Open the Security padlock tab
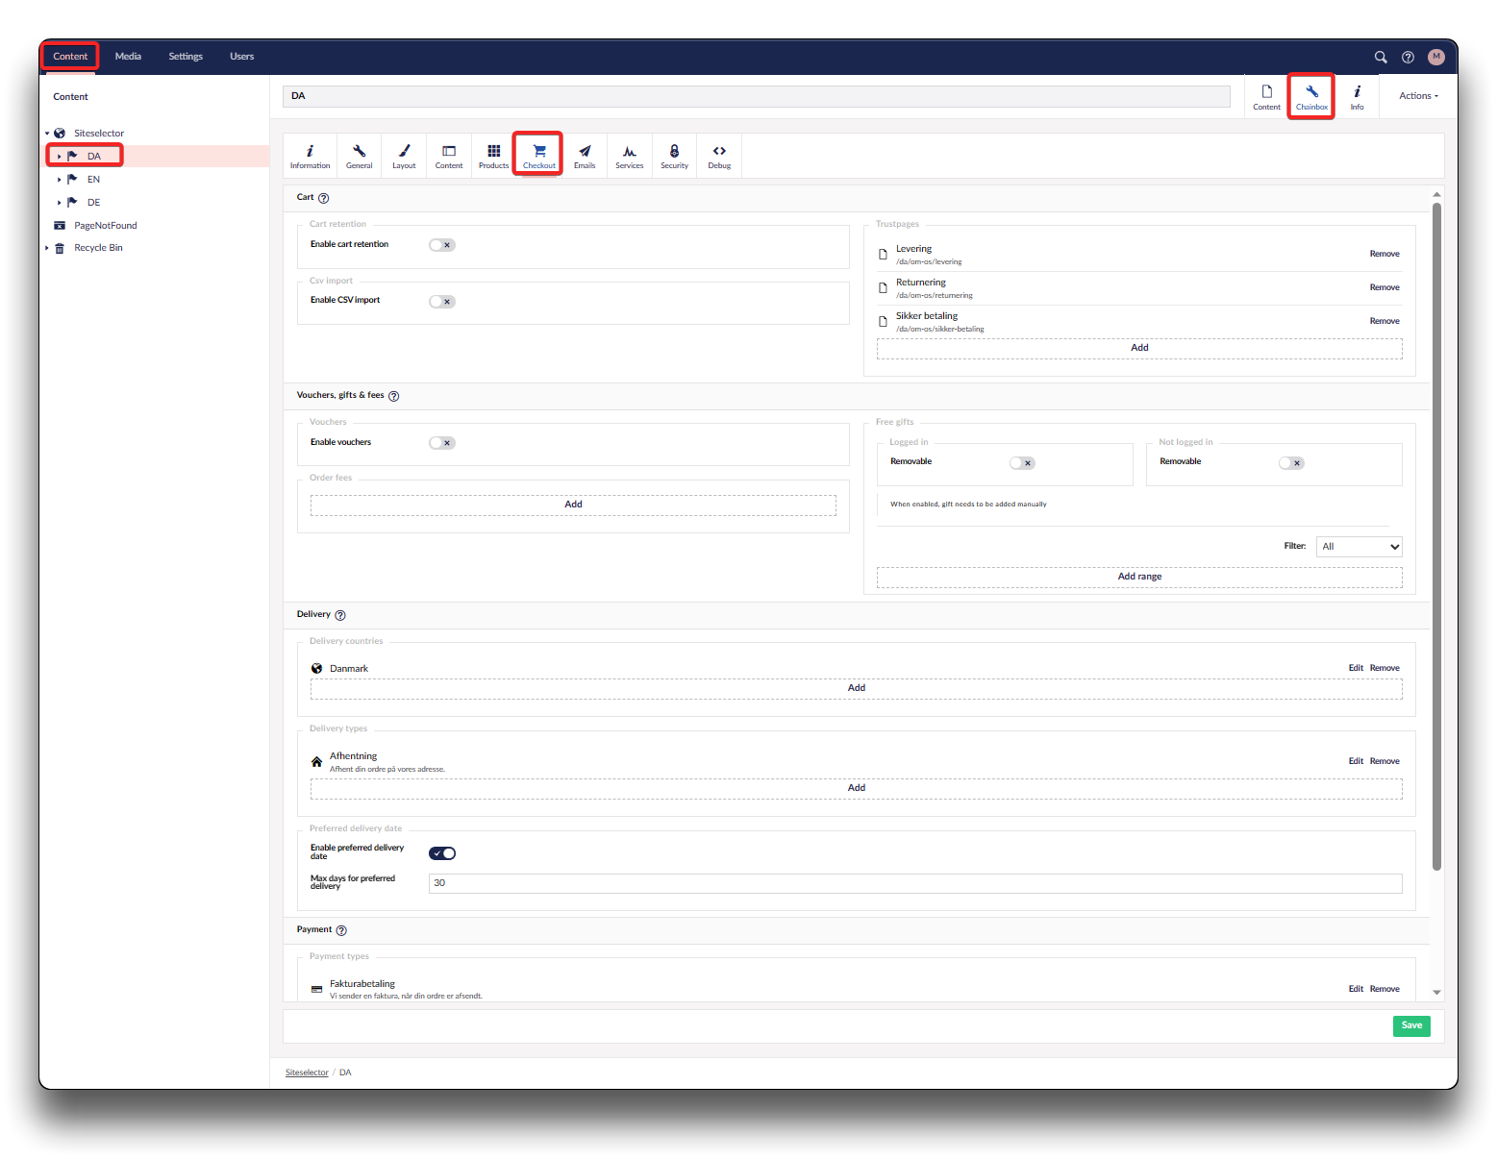This screenshot has width=1497, height=1159. (x=674, y=156)
